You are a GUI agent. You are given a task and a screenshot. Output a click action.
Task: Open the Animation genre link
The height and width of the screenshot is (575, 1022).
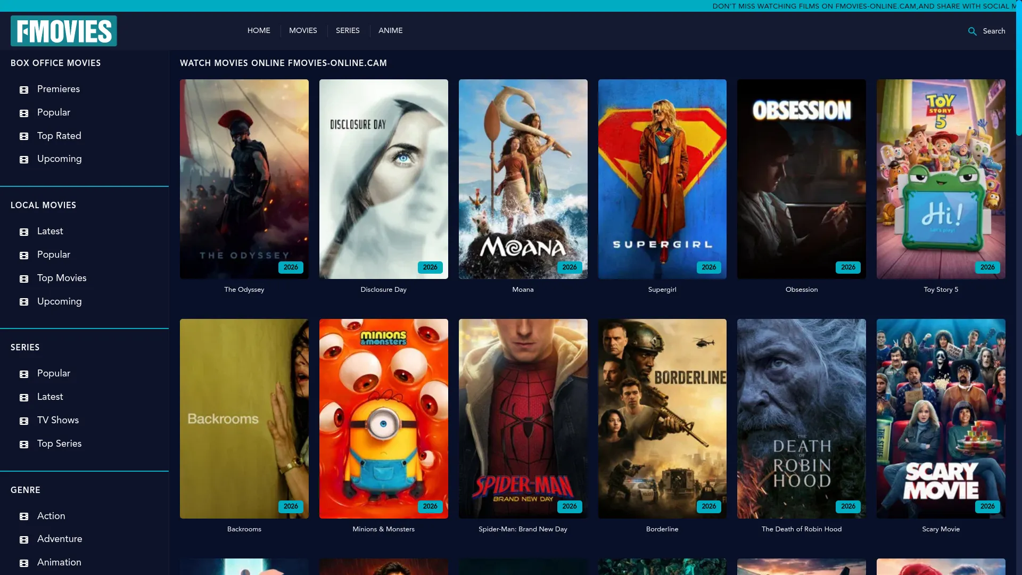point(59,562)
